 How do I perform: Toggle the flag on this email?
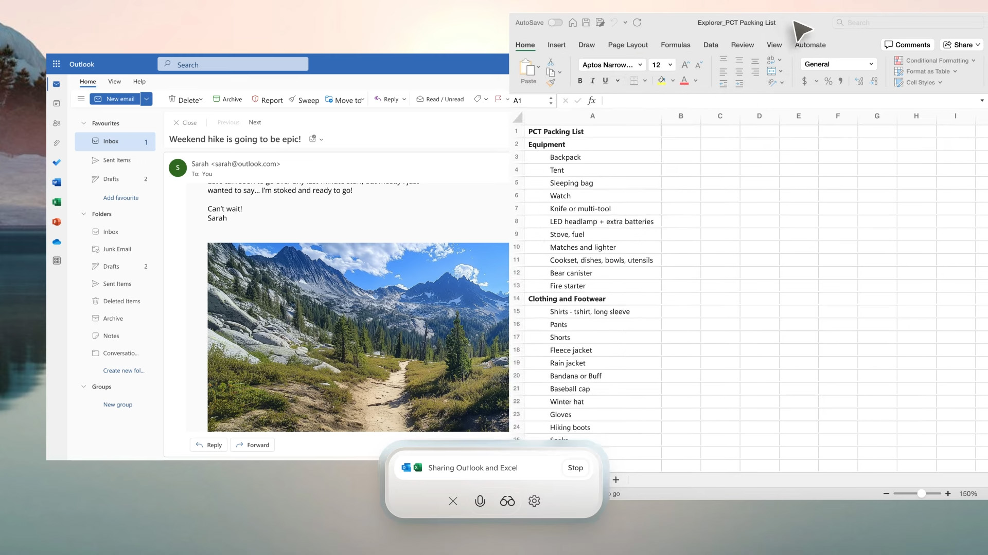pos(498,99)
